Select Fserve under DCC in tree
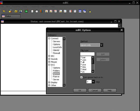Image resolution: width=140 pixels, height=111 pixels. pos(56,77)
